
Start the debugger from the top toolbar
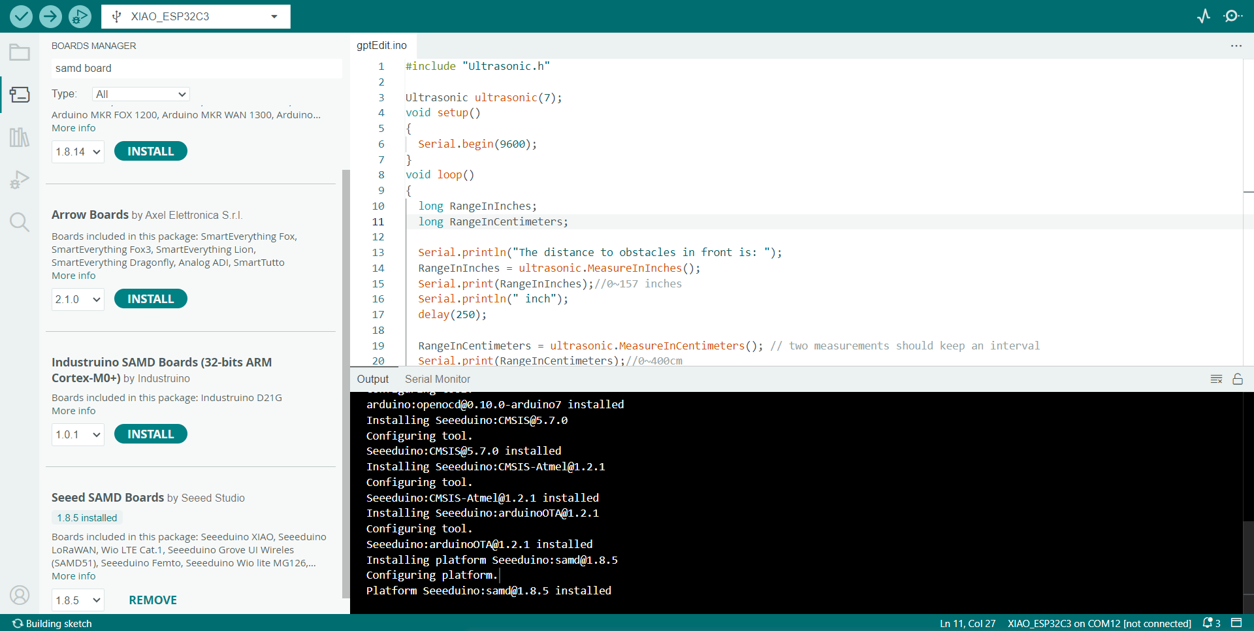80,16
